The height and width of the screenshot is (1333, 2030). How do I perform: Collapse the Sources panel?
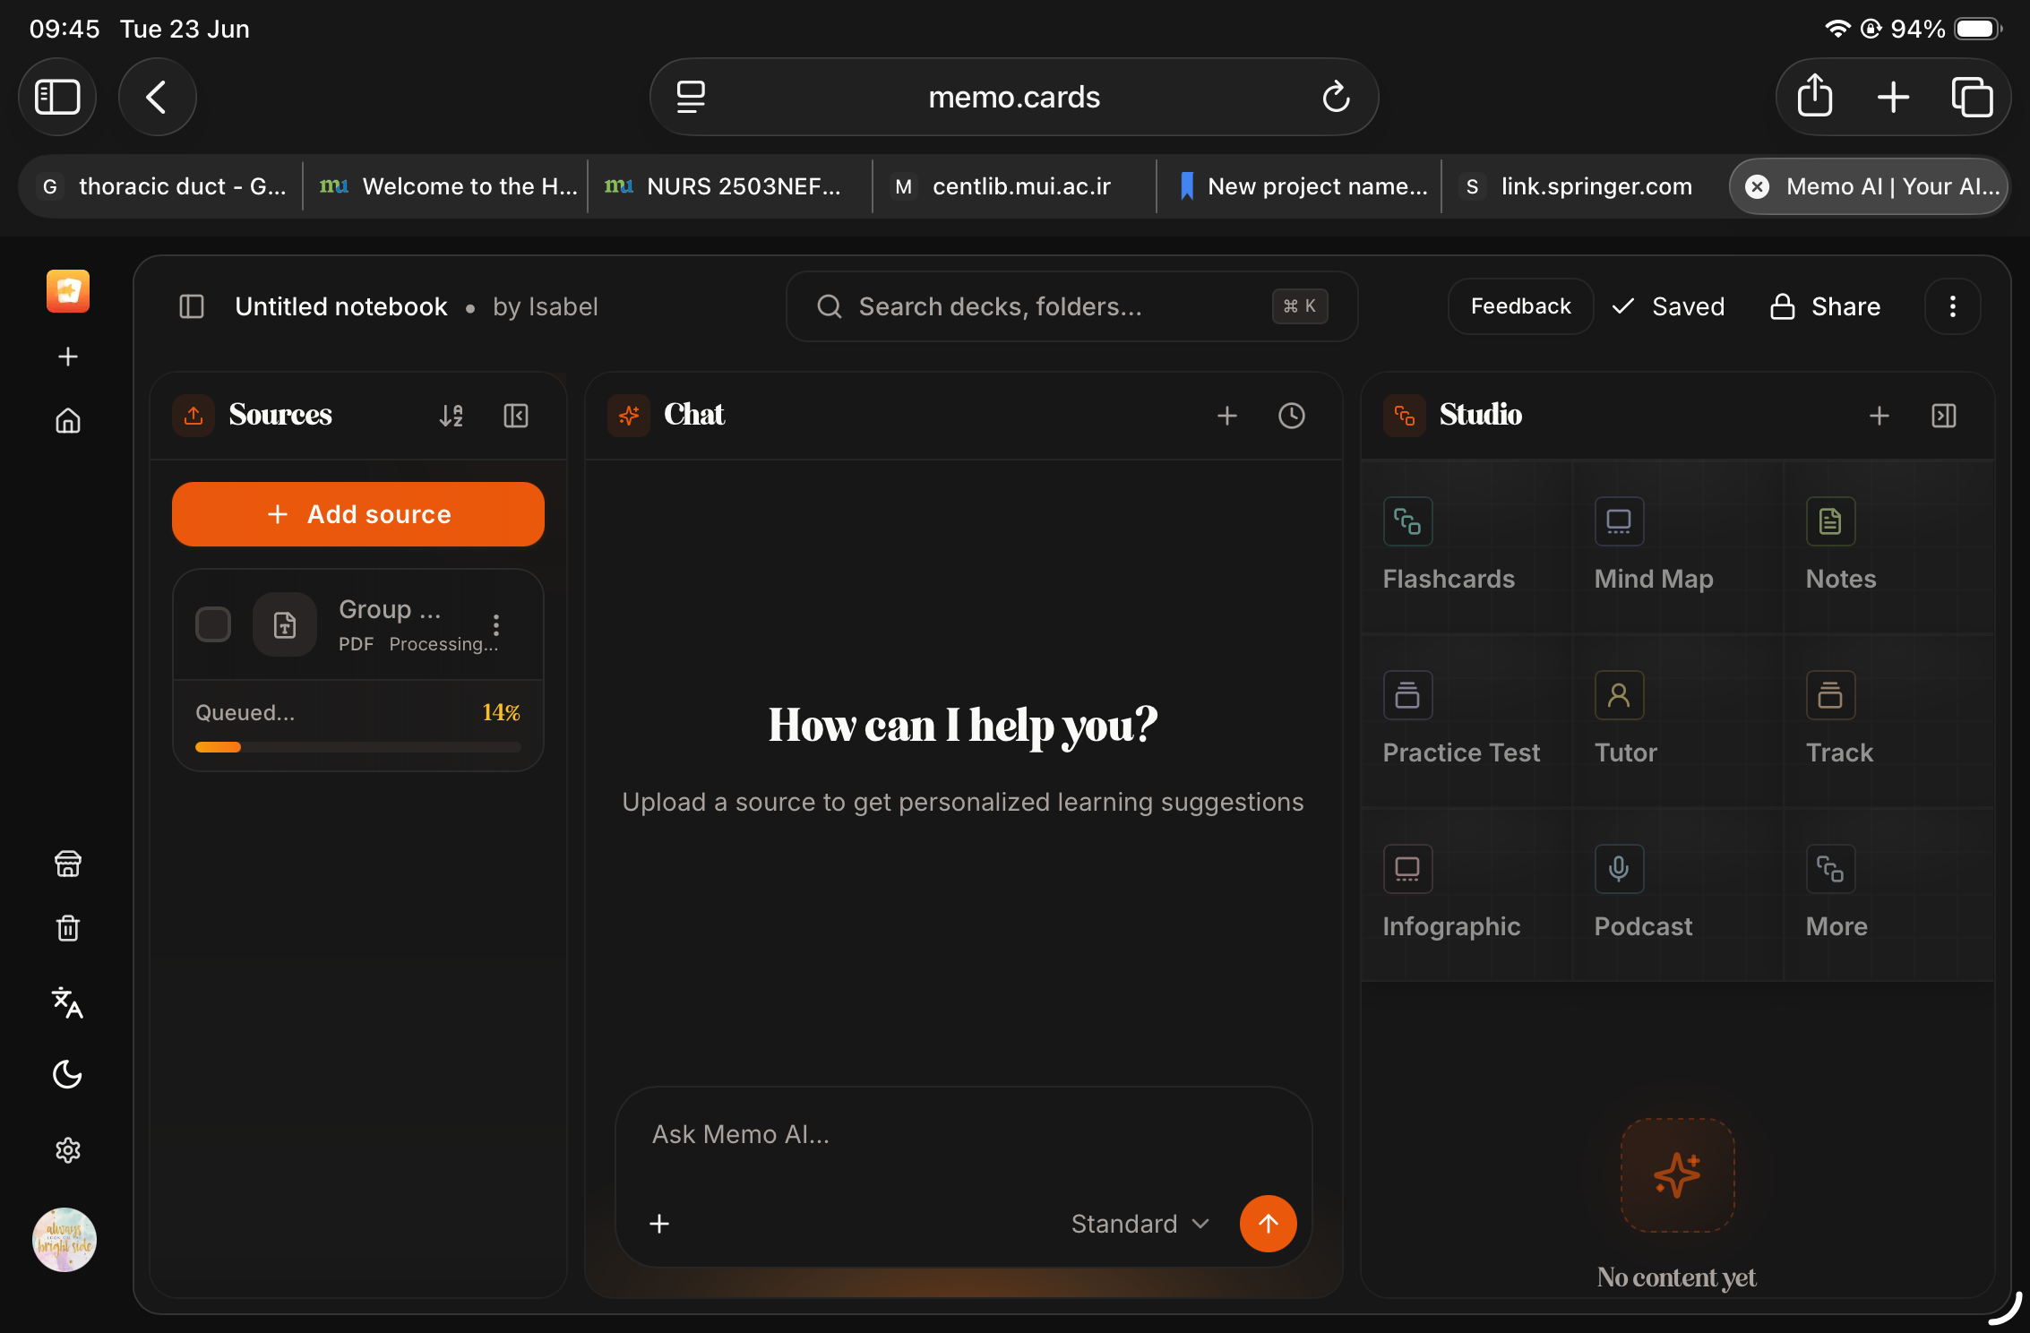(516, 416)
